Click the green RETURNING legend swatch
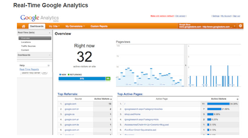This screenshot has width=248, height=138. (x=69, y=74)
